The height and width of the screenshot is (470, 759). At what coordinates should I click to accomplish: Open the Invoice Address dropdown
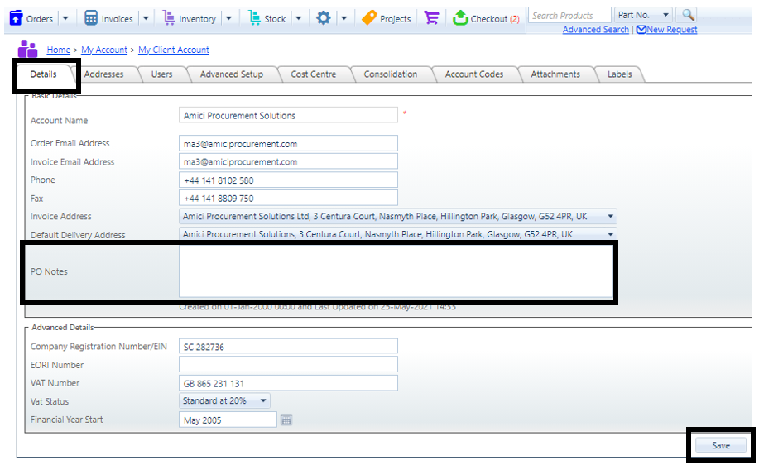tap(398, 216)
